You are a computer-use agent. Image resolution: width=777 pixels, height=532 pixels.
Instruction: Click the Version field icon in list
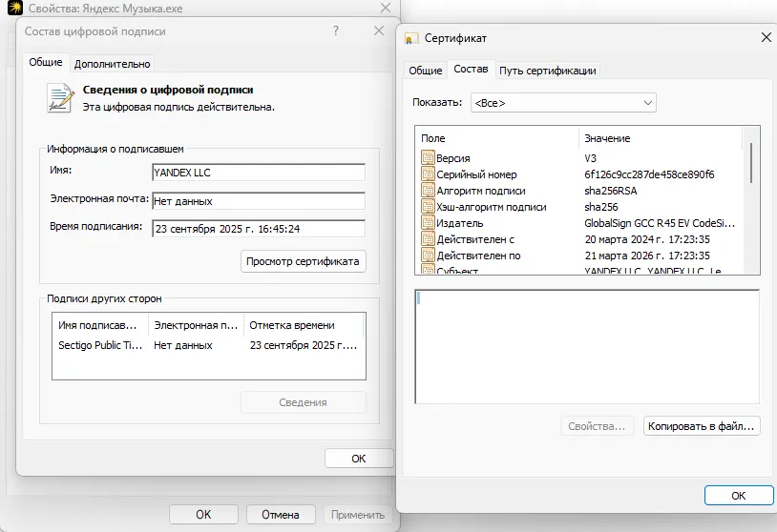(x=428, y=158)
